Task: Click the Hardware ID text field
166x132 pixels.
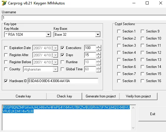Action: pos(63,81)
